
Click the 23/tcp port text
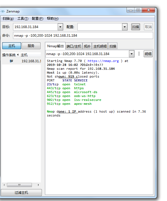(x=53, y=84)
